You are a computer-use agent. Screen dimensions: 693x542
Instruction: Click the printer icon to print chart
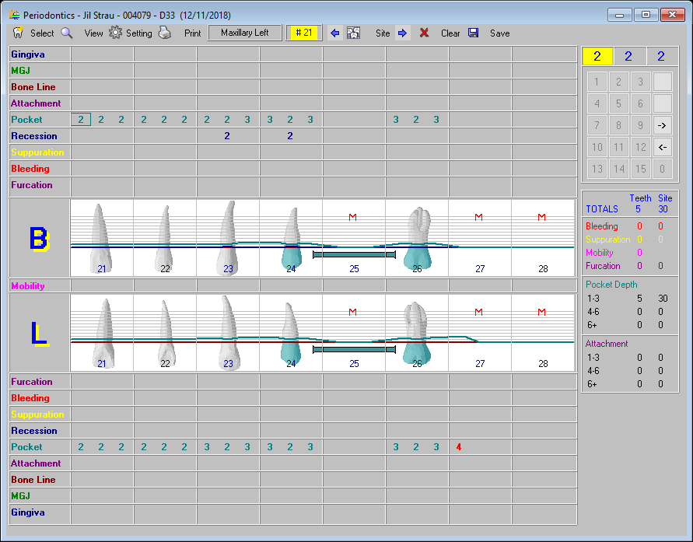(x=165, y=33)
